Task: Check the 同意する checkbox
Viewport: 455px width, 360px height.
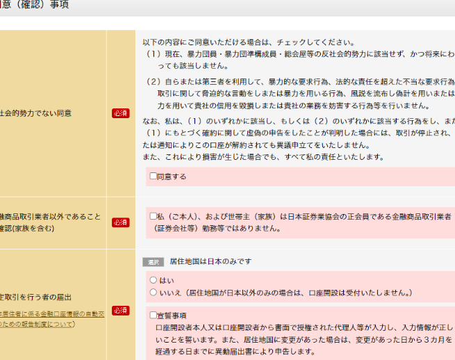Action: click(x=154, y=177)
